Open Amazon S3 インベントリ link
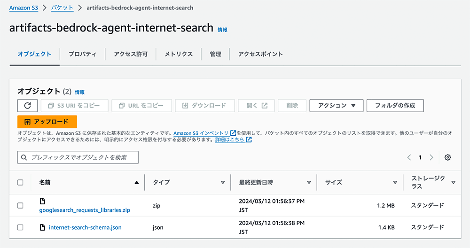 tap(201, 133)
